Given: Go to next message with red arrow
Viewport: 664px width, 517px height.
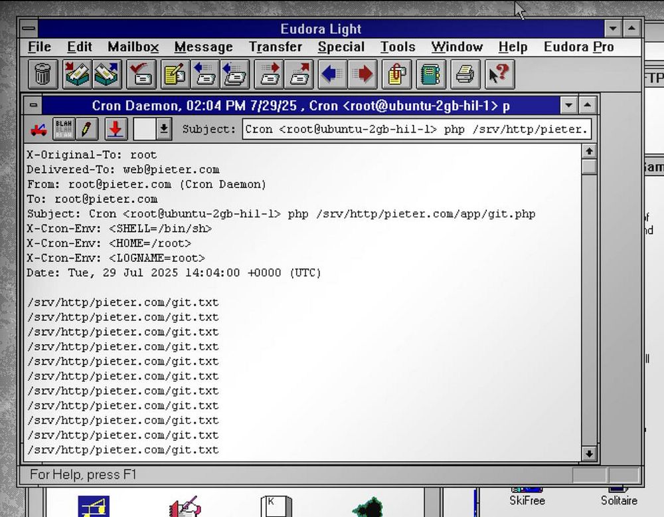Looking at the screenshot, I should [362, 74].
